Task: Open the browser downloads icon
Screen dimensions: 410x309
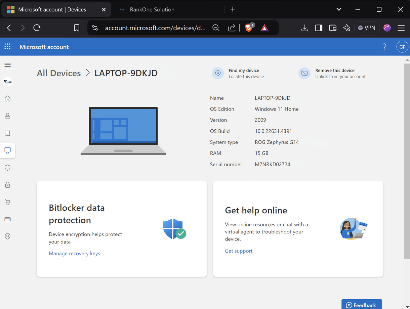Action: pyautogui.click(x=305, y=28)
